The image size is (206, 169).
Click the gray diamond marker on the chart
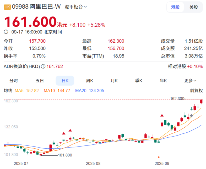coord(191,116)
